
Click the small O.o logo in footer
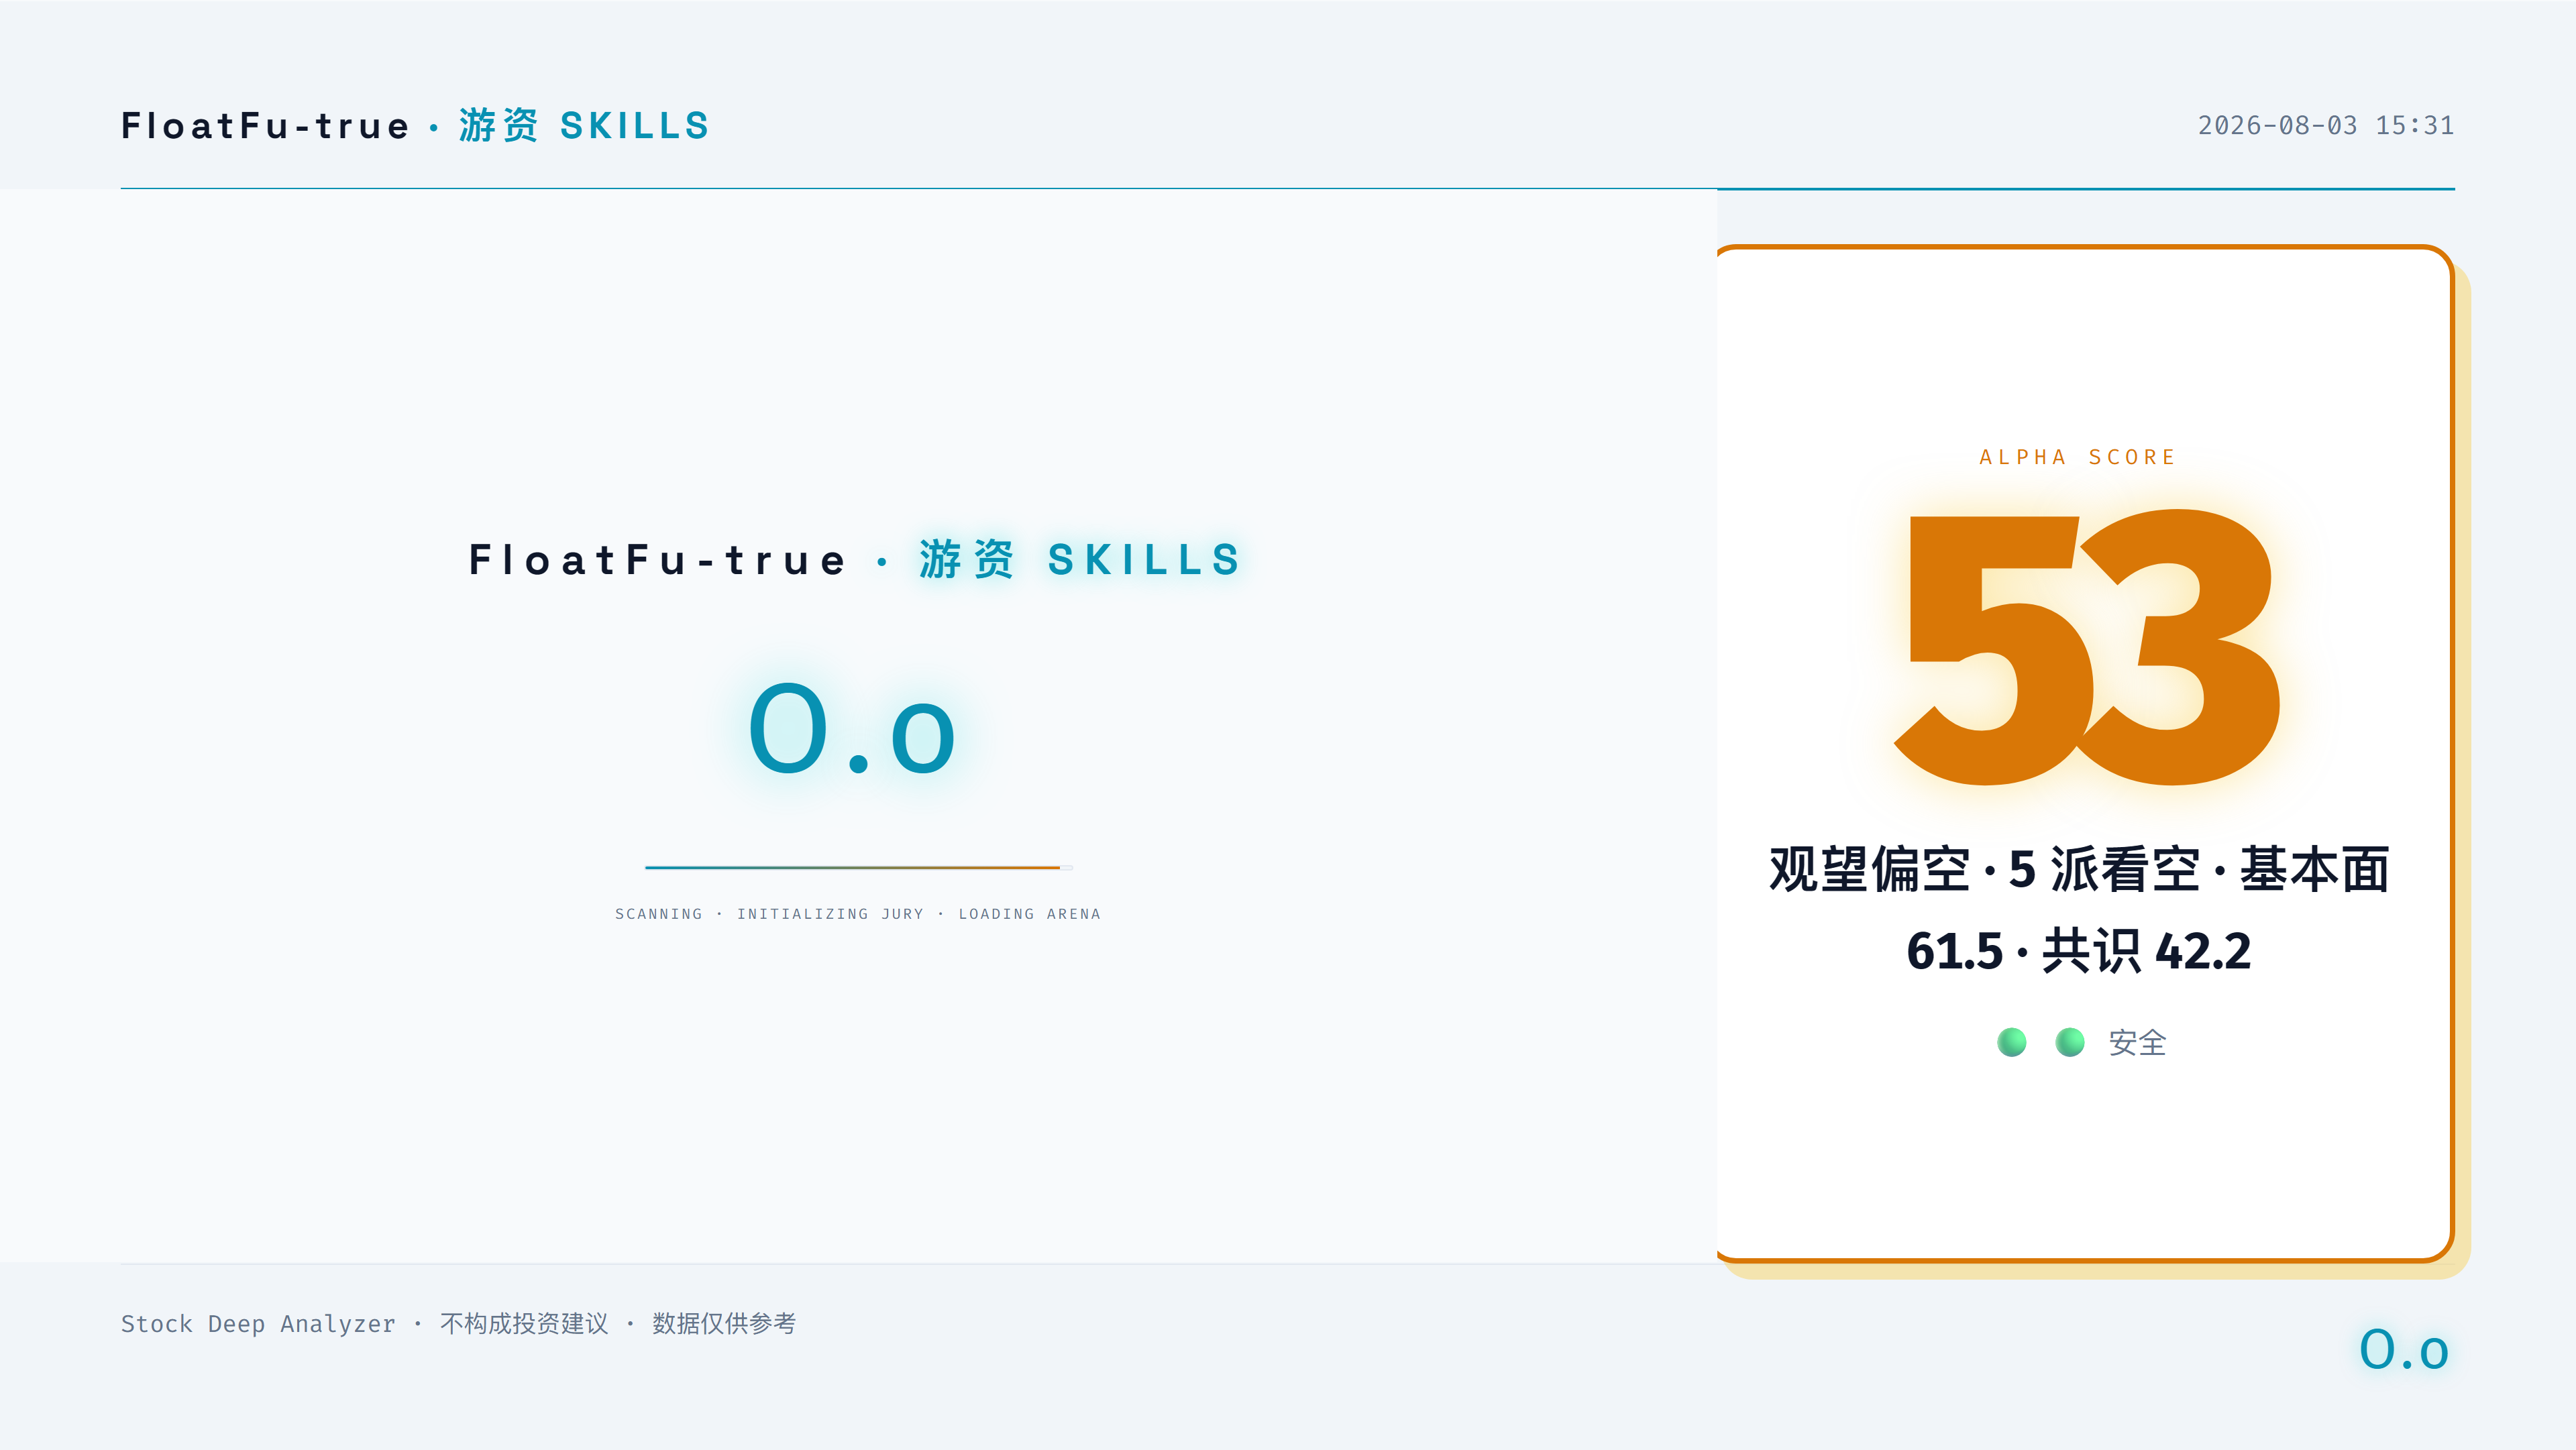point(2404,1350)
